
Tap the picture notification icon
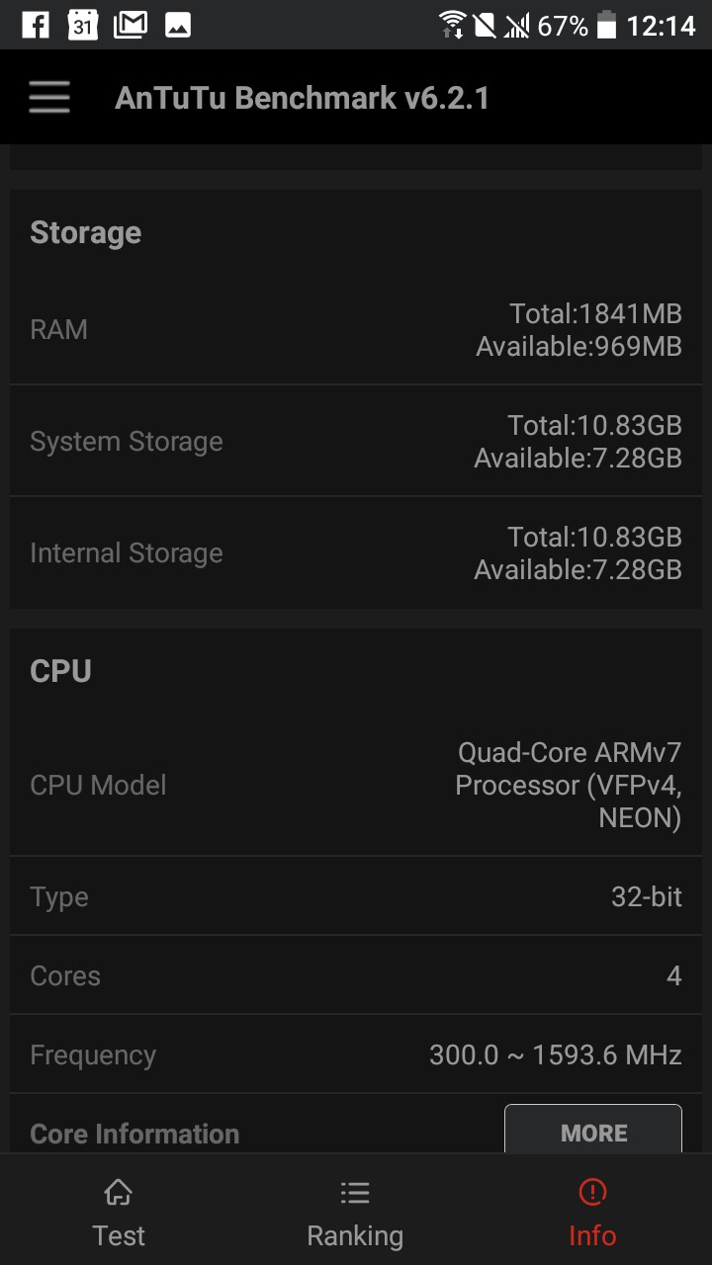click(x=178, y=25)
